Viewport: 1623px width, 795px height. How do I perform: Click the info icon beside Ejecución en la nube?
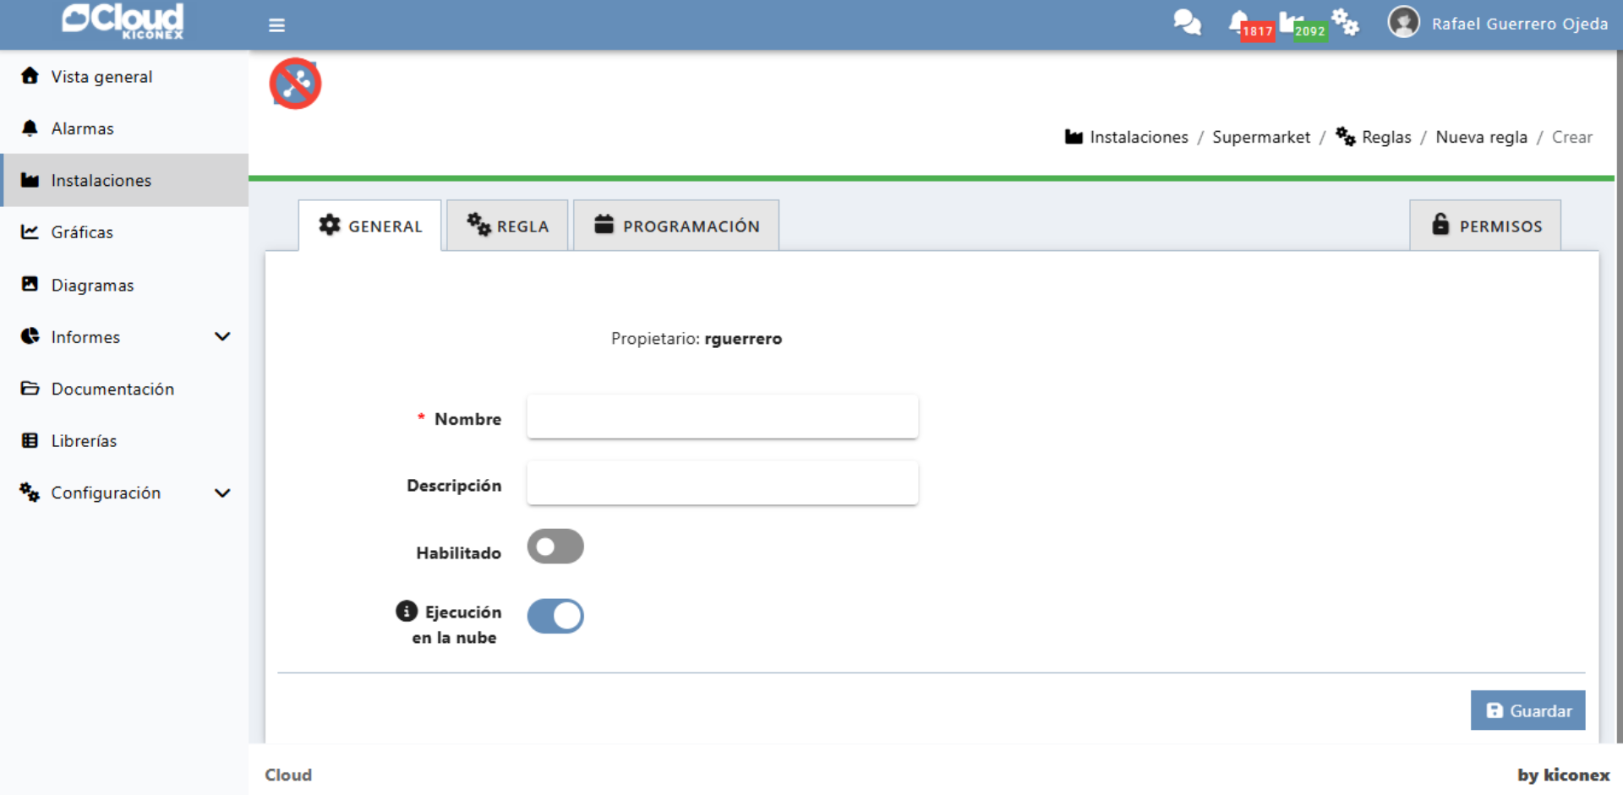point(407,611)
